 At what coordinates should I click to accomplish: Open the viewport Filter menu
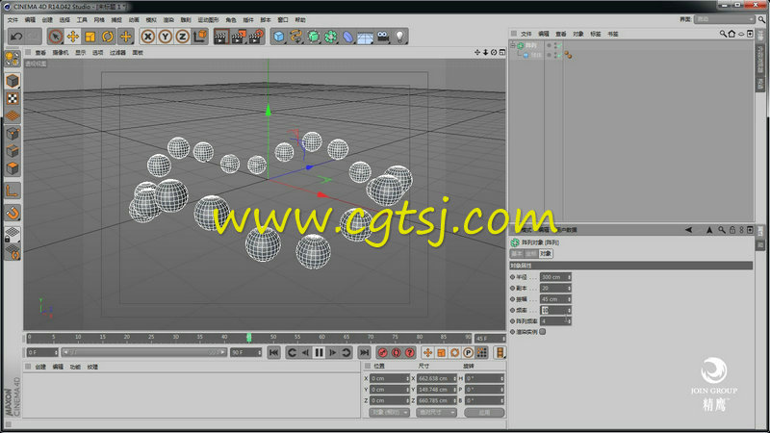[117, 53]
